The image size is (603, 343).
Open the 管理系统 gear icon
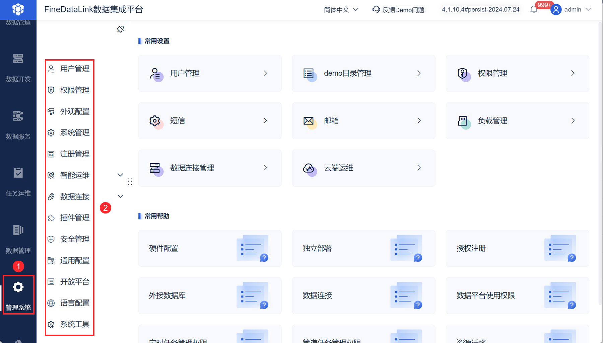click(x=18, y=287)
